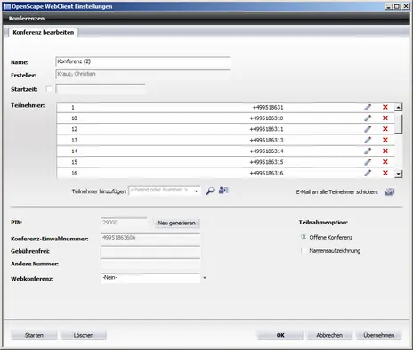
Task: Select number +4995186310 in the list
Action: tap(266, 118)
